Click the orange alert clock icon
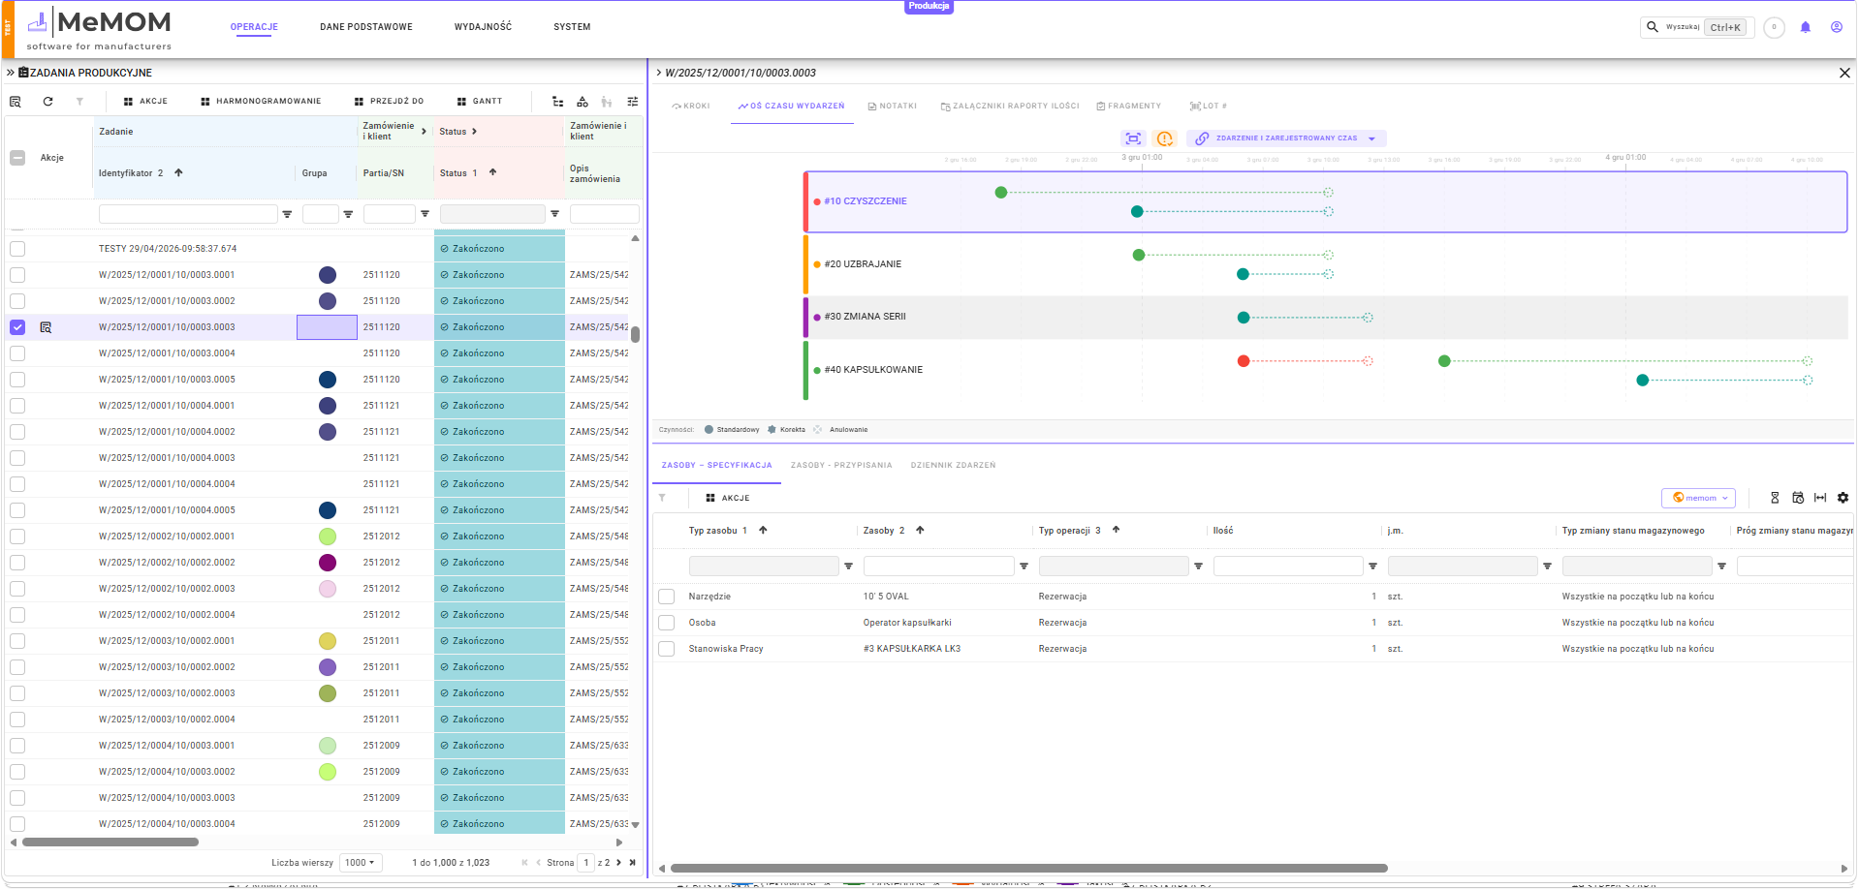Image resolution: width=1859 pixels, height=889 pixels. coord(1165,138)
